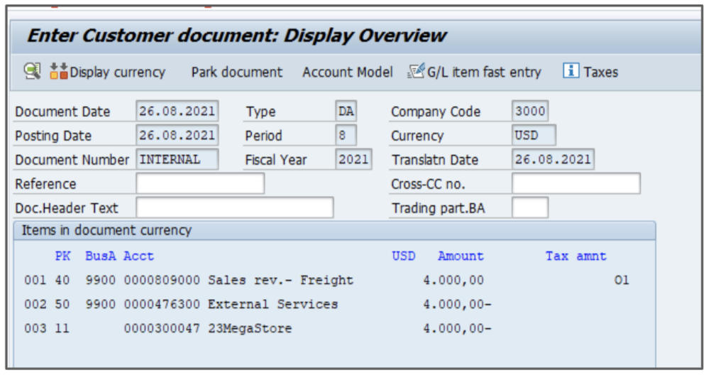Image resolution: width=711 pixels, height=375 pixels.
Task: Click the Display currency icon
Action: coord(58,71)
